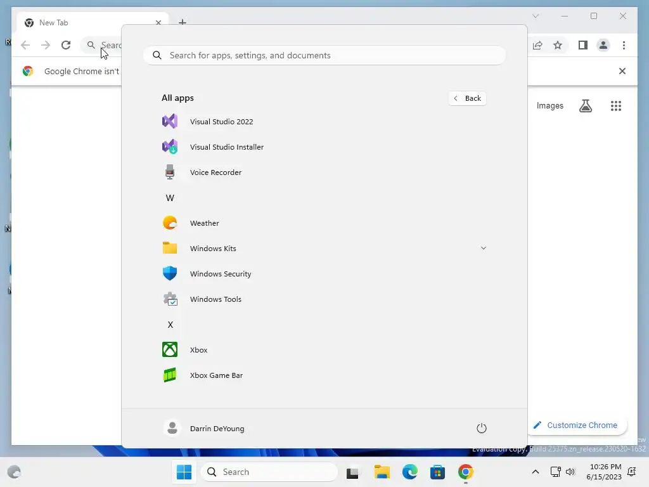Click Chrome's back navigation arrow
Viewport: 649px width, 487px height.
coord(25,45)
